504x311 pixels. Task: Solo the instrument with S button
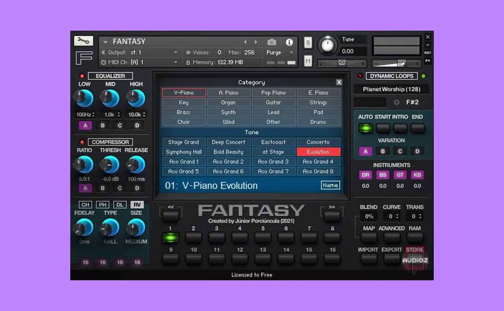[x=308, y=42]
